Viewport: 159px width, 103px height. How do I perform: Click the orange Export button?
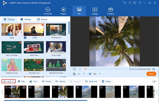tap(151, 74)
